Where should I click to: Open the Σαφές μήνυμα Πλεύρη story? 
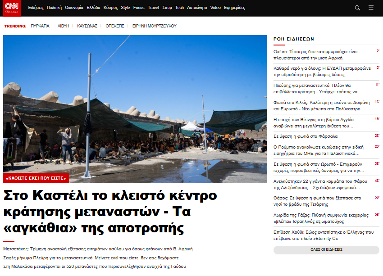(x=91, y=258)
